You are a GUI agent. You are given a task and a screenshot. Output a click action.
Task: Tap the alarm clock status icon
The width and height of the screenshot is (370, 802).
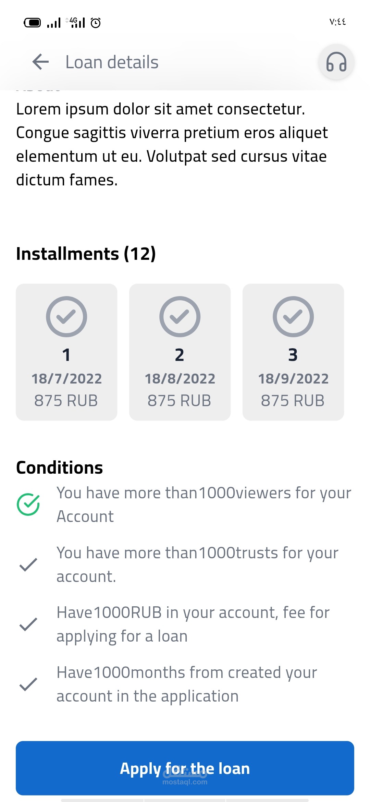tap(96, 23)
